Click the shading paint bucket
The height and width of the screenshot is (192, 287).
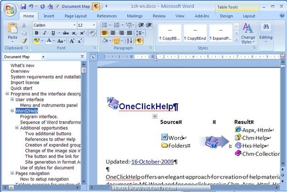[105, 40]
